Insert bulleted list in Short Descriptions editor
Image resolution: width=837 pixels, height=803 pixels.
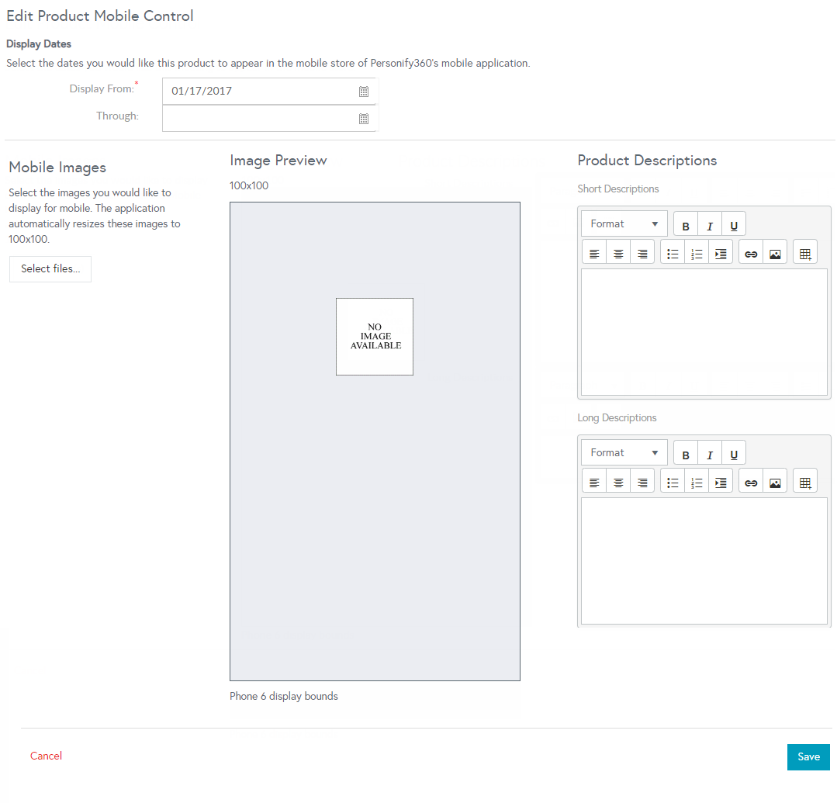point(673,253)
